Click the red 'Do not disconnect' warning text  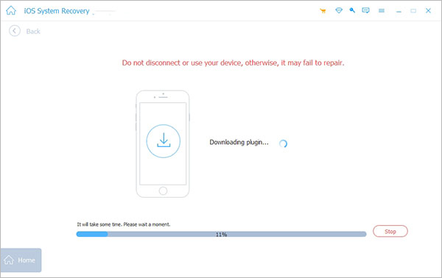pos(233,63)
